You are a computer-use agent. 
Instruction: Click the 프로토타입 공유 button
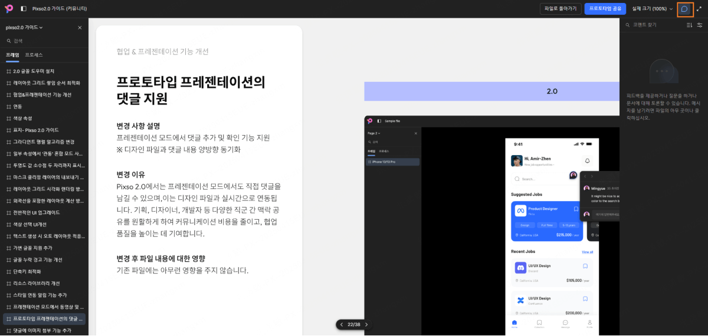point(605,9)
